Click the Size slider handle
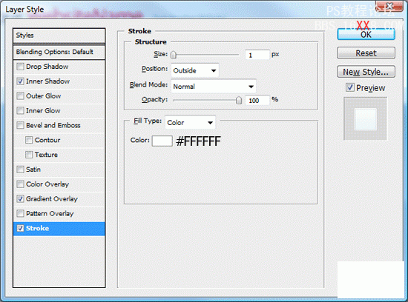Image resolution: width=408 pixels, height=302 pixels. point(174,55)
